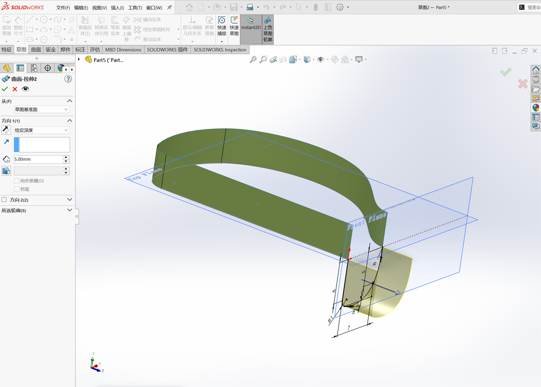Toggle Shaded Sketch Contours (上色草图轮廓)
Image resolution: width=541 pixels, height=387 pixels.
coord(268,29)
